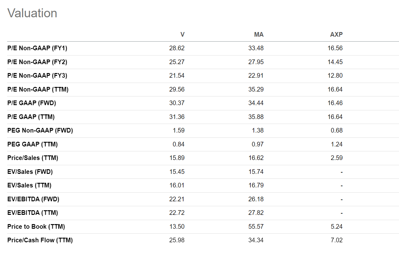Click the V ticker column header
Viewport: 399px width, 254px height.
pos(182,35)
